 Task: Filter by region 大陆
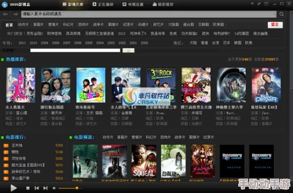tap(193, 43)
